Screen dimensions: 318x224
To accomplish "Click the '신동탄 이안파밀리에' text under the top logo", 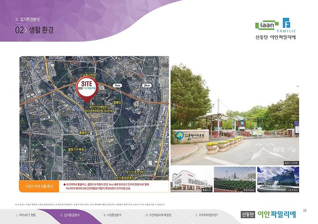I will click(x=276, y=37).
